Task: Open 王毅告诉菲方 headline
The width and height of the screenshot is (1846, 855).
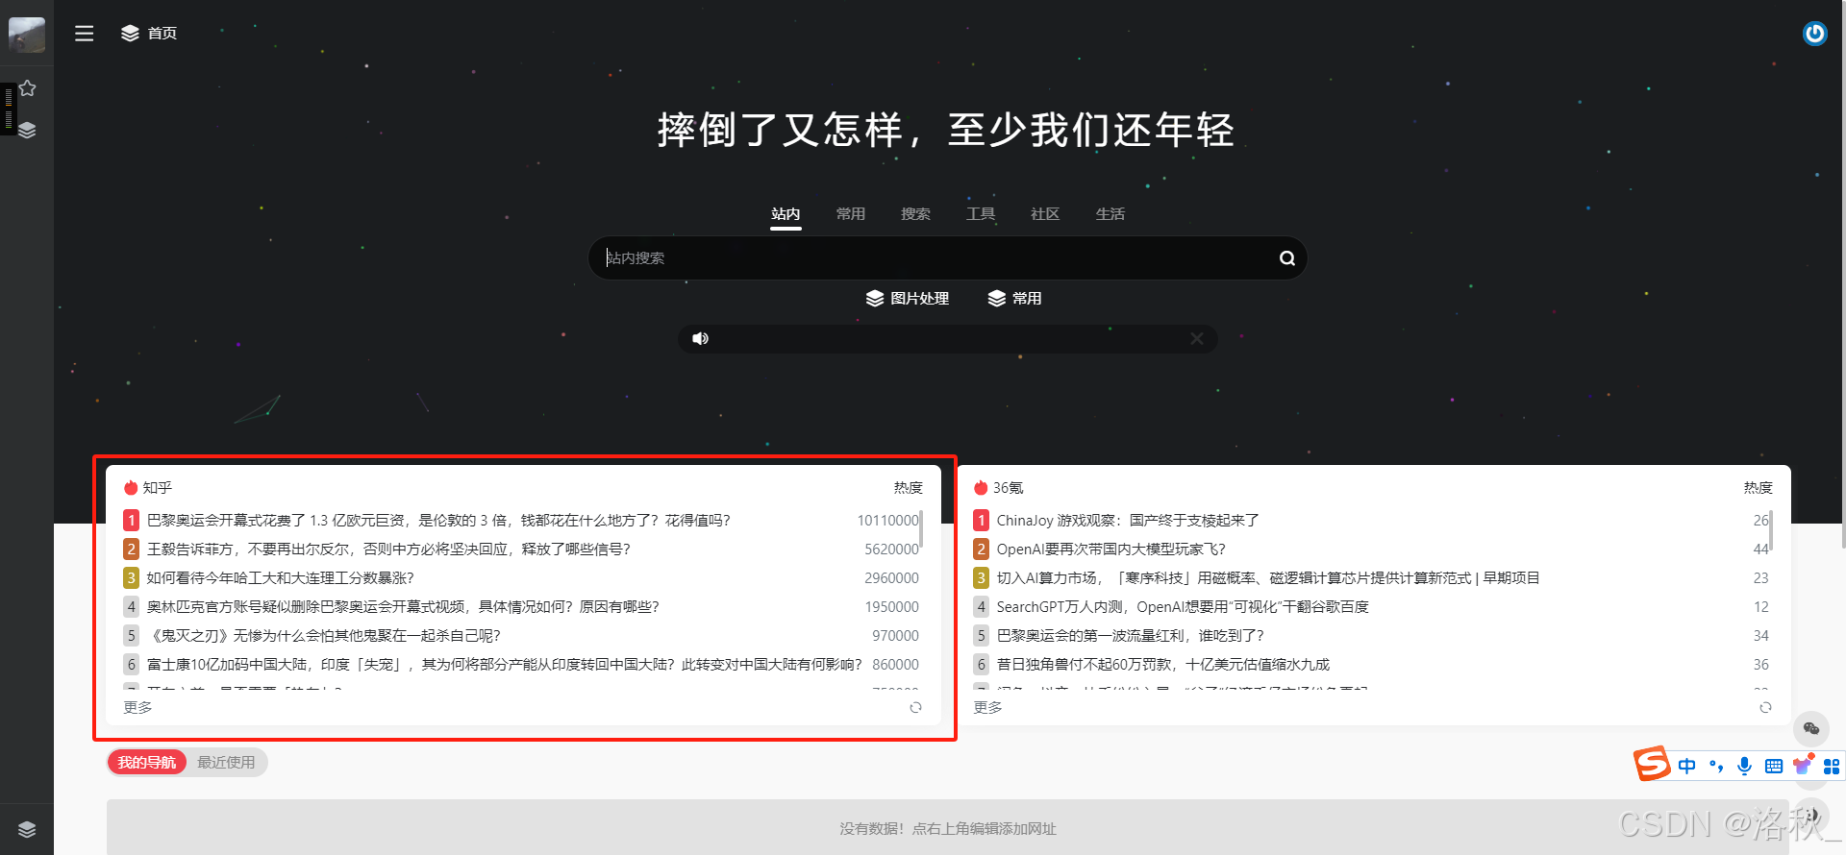Action: [x=388, y=549]
